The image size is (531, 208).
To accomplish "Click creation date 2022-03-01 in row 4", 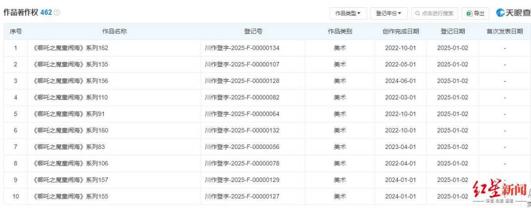I will point(401,97).
